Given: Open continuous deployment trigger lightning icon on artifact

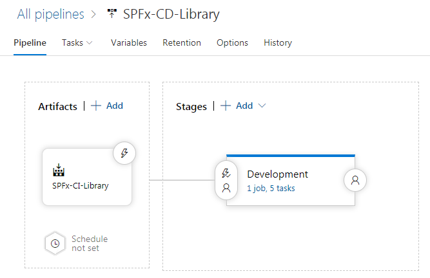Looking at the screenshot, I should point(124,153).
